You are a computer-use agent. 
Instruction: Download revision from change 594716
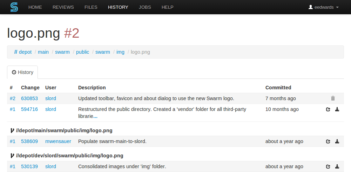(x=337, y=110)
